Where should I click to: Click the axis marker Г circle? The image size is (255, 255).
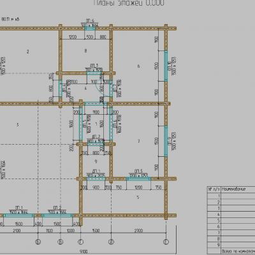(81, 242)
